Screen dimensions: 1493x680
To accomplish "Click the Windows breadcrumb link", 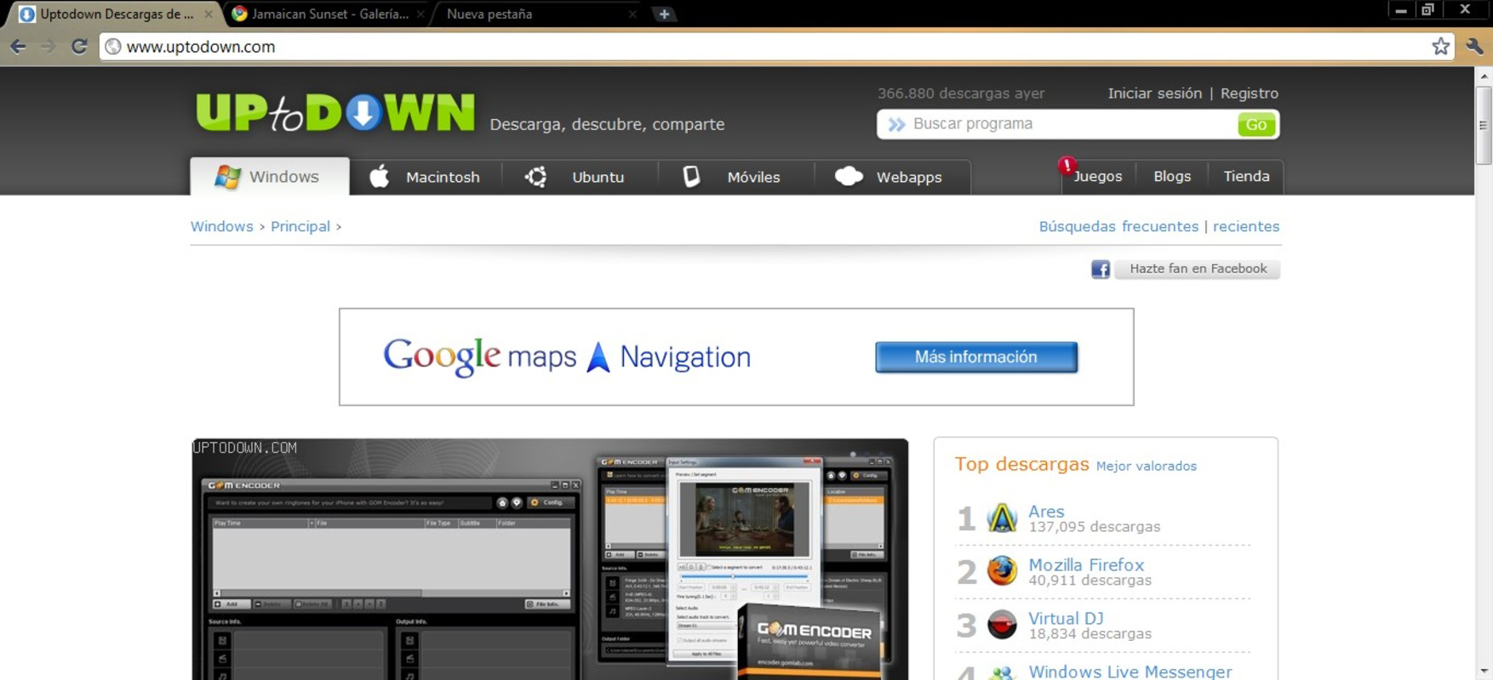I will tap(221, 226).
